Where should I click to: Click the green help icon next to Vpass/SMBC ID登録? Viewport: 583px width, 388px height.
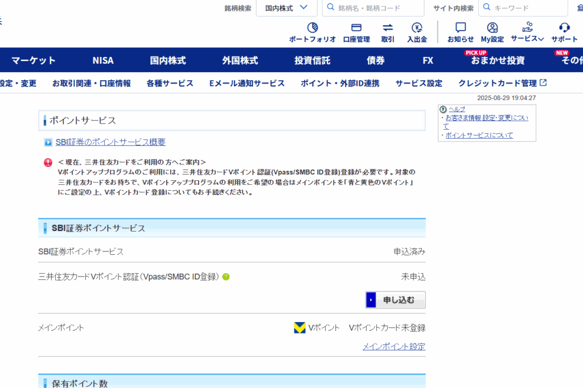(x=225, y=277)
